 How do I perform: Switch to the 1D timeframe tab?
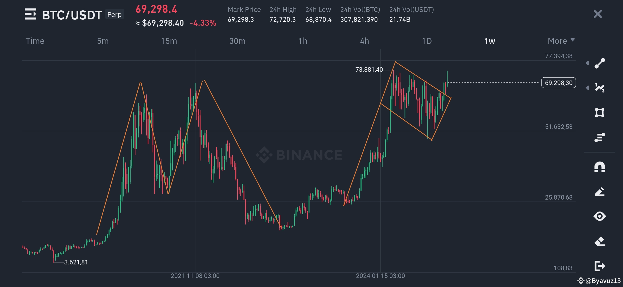427,41
